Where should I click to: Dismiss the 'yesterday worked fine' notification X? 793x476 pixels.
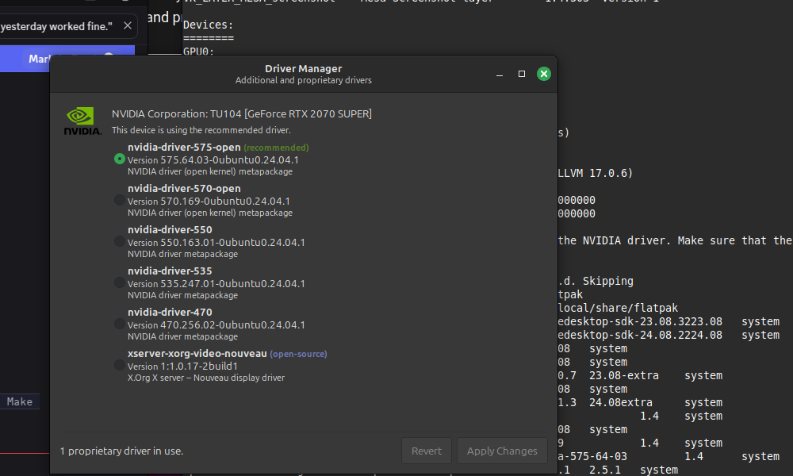(128, 25)
